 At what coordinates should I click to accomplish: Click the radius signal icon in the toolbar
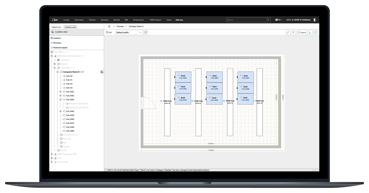click(293, 32)
